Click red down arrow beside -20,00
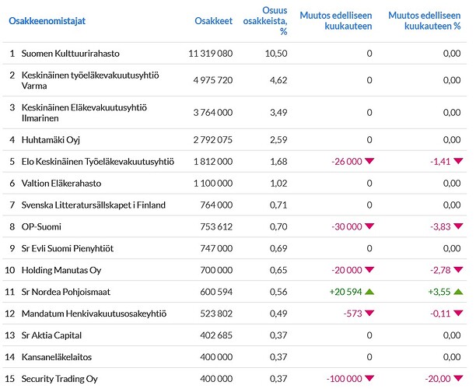 pyautogui.click(x=458, y=378)
